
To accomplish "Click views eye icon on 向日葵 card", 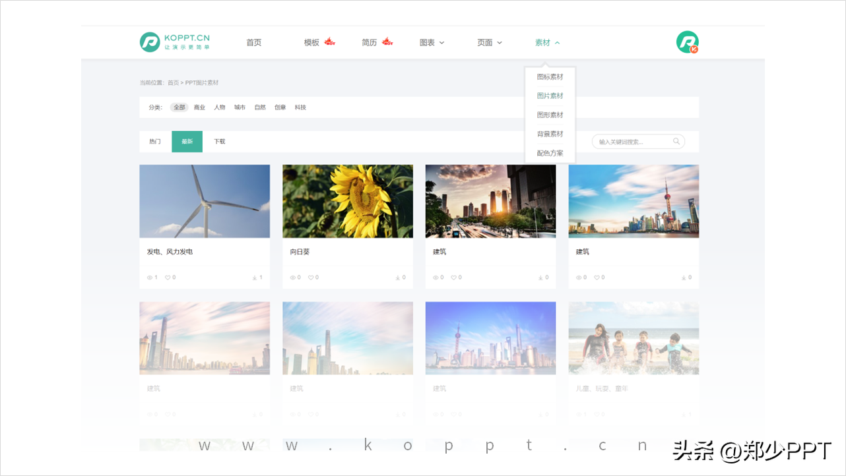I will point(293,278).
